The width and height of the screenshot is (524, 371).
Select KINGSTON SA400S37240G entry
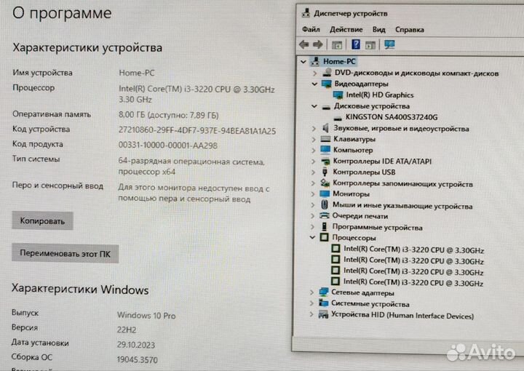click(x=392, y=117)
